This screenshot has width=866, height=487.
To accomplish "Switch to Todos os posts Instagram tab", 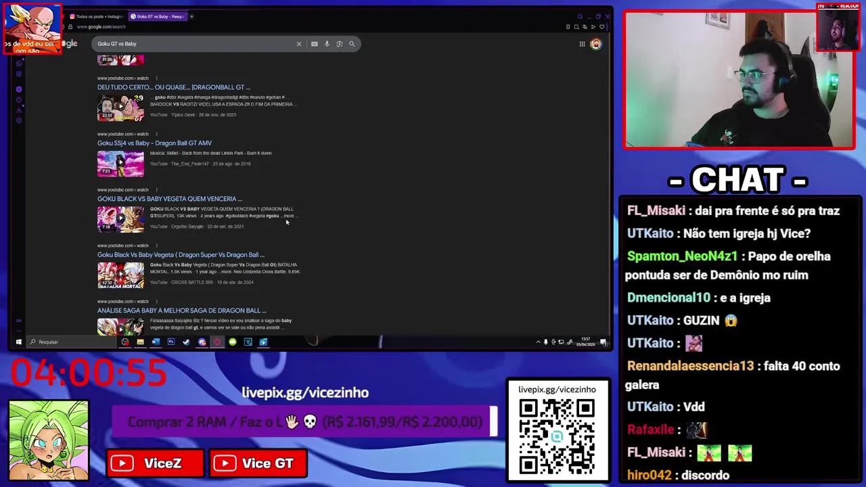I will (x=96, y=16).
